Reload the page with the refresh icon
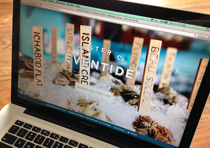The image size is (210, 148). [196, 36]
